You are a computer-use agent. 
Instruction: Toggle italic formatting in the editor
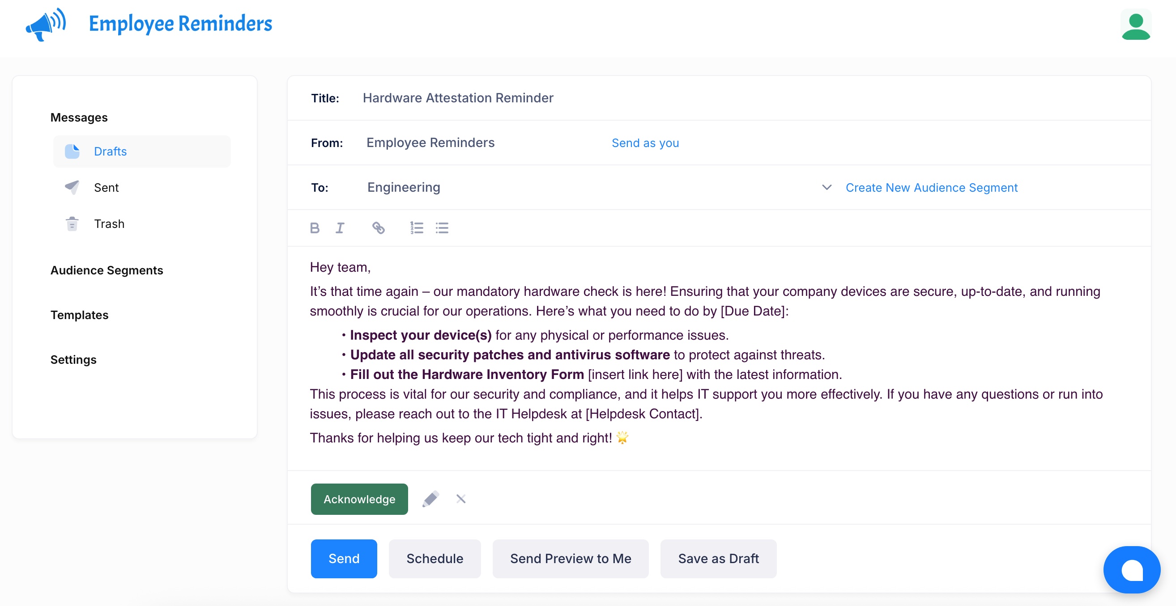[340, 228]
